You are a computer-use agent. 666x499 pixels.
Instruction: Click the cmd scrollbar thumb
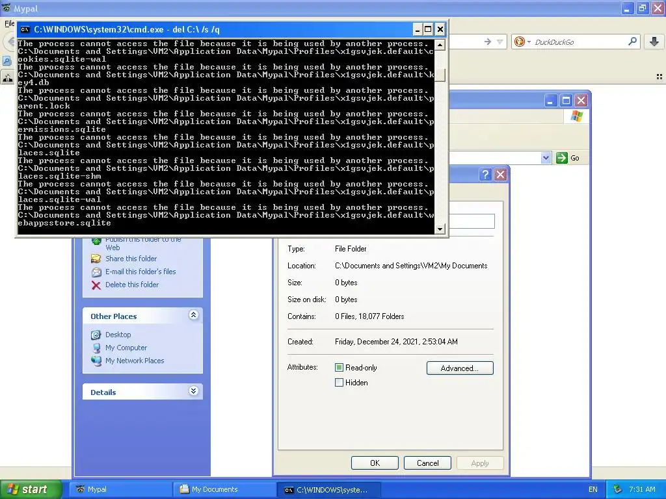[440, 75]
